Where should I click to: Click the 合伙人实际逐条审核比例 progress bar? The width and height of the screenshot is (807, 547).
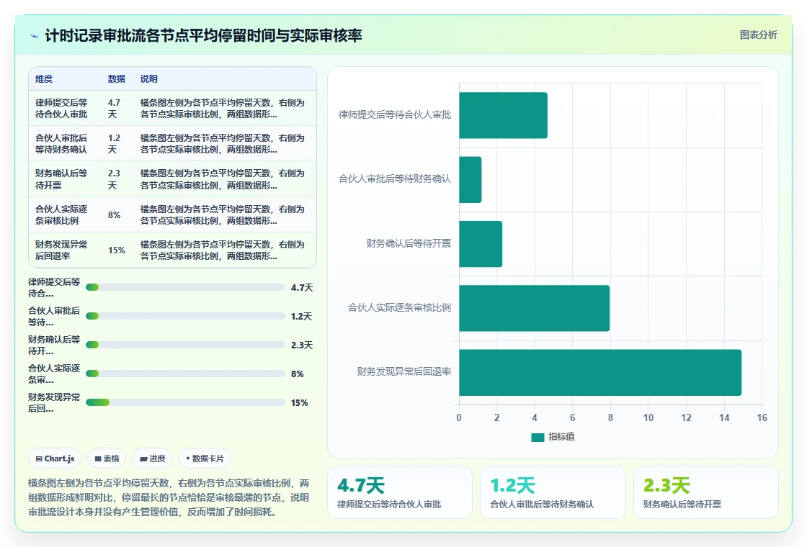(x=185, y=374)
